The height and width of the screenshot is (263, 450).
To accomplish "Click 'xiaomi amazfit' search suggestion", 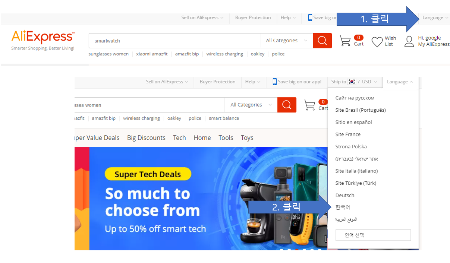I will pos(152,54).
